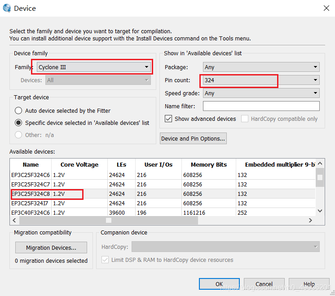Click the Cancel button
Screen dimensions: 335x296
264,284
